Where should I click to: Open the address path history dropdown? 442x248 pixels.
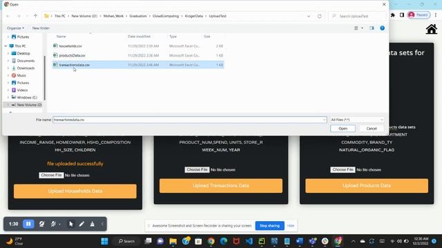[x=309, y=16]
